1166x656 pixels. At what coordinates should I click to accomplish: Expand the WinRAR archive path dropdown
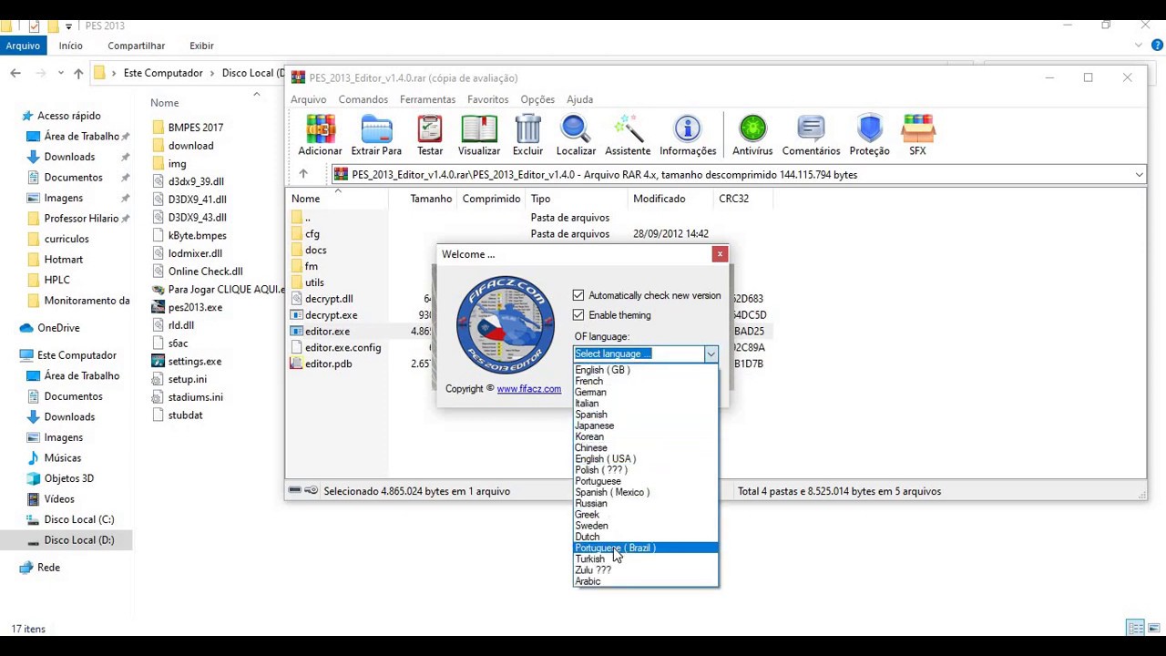click(1139, 174)
